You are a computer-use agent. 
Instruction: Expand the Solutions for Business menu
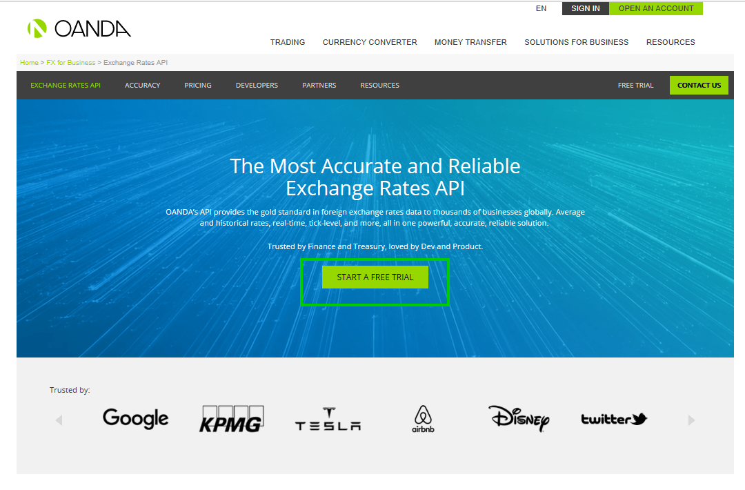576,42
